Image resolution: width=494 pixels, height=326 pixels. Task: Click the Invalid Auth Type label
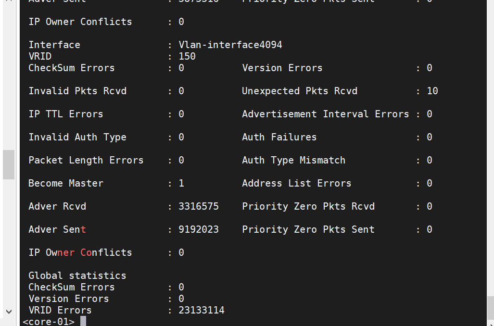click(77, 137)
